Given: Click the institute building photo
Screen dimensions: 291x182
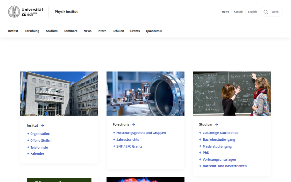Looking at the screenshot, I should 59,94.
